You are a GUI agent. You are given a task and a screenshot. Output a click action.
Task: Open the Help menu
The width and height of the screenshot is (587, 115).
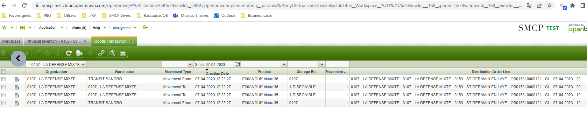click(99, 28)
